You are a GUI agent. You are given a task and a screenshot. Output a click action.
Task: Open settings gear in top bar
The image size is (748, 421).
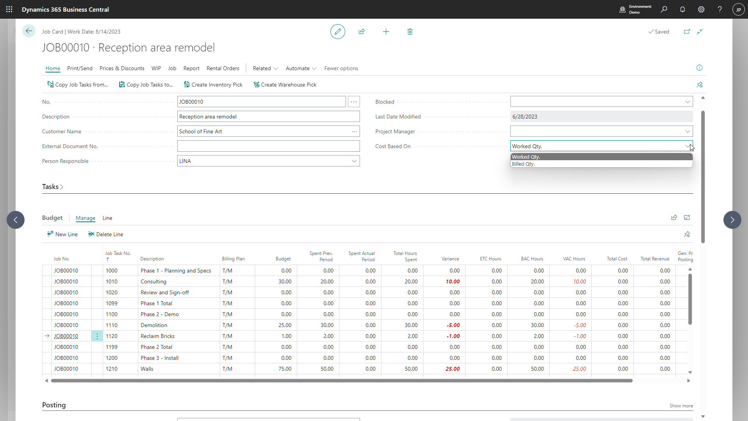[x=701, y=9]
